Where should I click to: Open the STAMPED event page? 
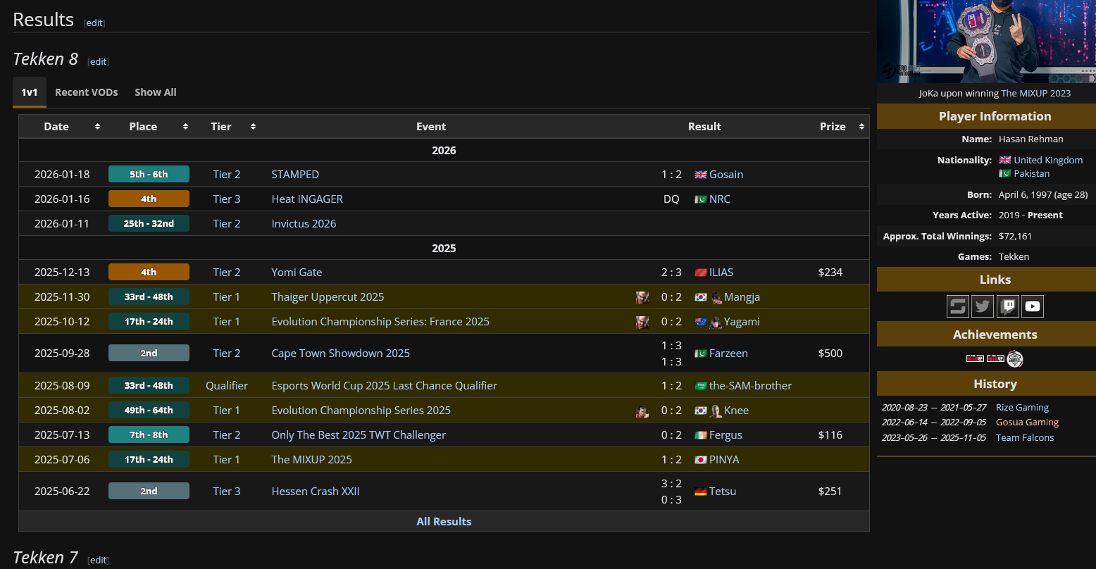[x=295, y=175]
